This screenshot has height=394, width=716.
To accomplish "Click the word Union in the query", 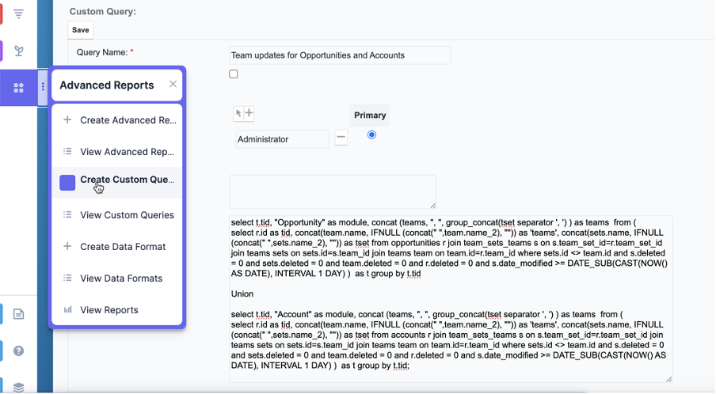I will pyautogui.click(x=242, y=294).
